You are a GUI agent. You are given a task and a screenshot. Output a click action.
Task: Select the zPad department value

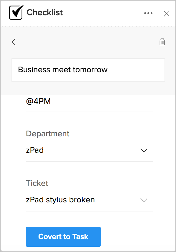tap(89, 150)
